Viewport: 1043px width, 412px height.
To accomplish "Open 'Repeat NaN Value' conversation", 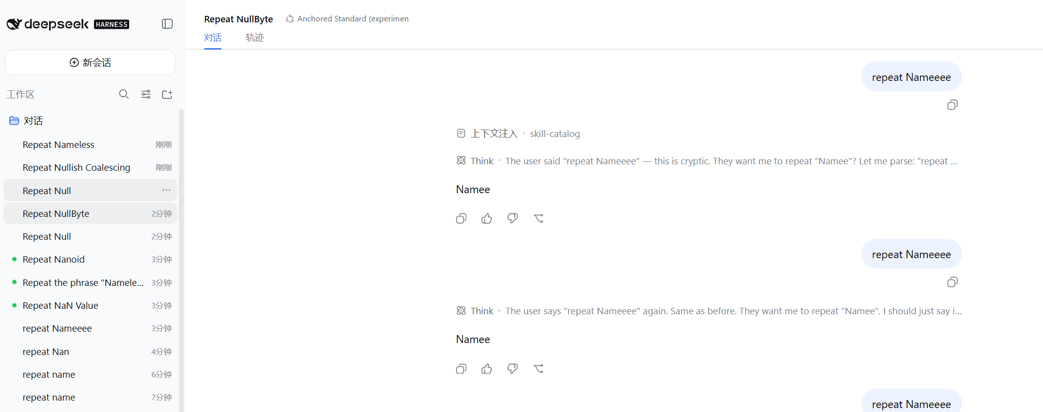I will tap(90, 305).
